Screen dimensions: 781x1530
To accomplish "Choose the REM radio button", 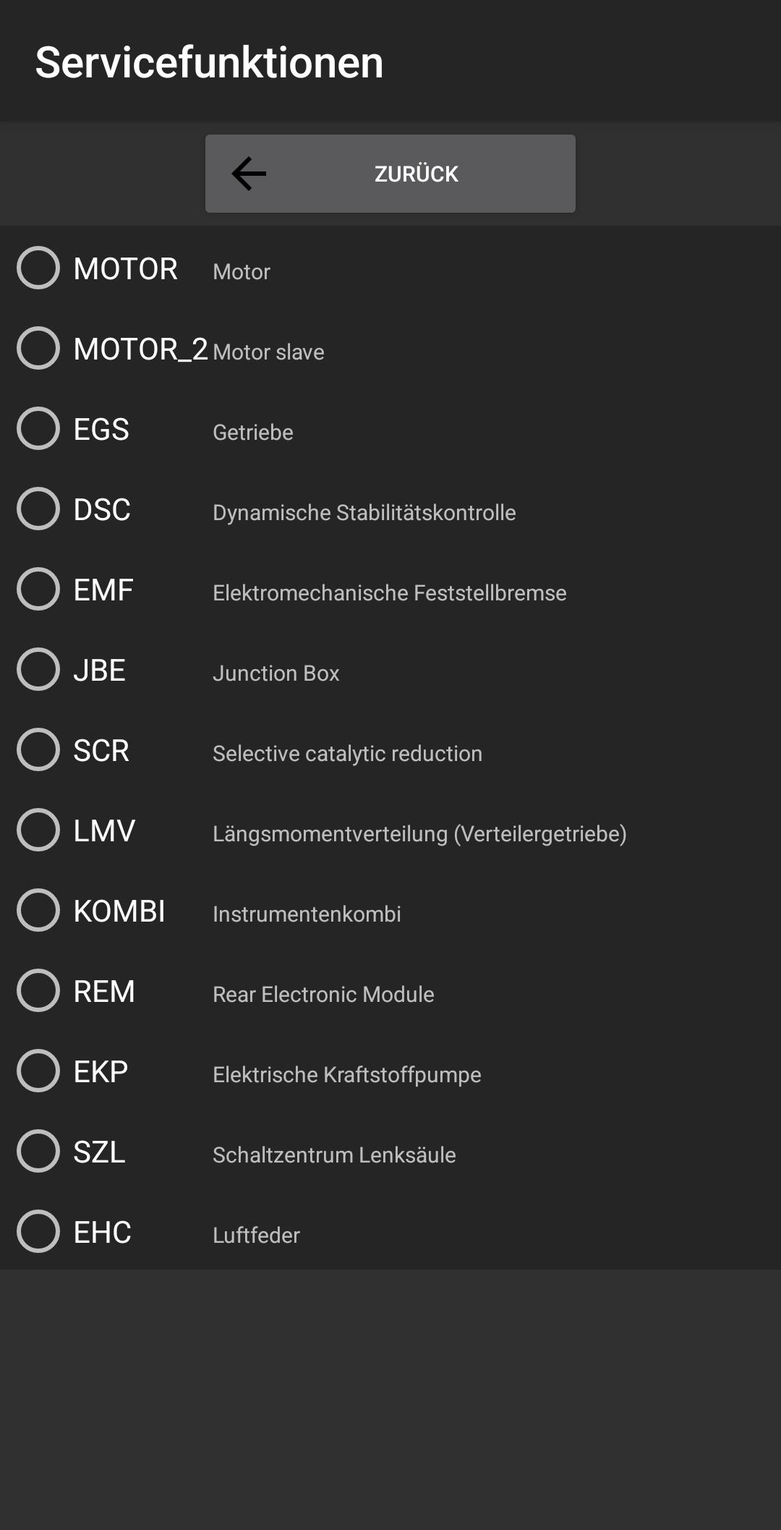I will pos(38,990).
